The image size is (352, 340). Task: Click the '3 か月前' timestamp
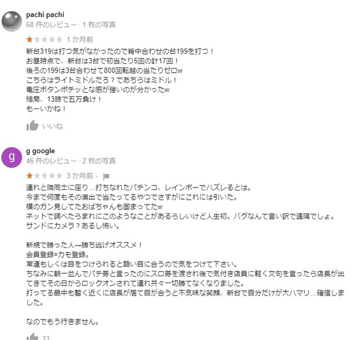pyautogui.click(x=80, y=176)
